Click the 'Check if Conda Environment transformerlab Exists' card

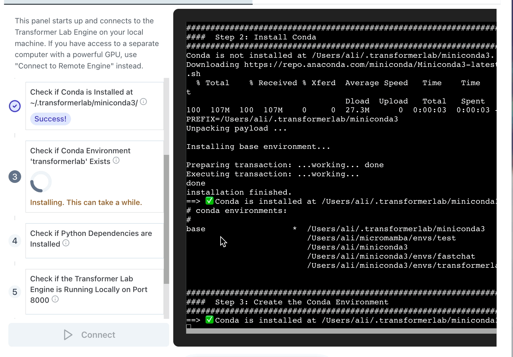pyautogui.click(x=94, y=177)
